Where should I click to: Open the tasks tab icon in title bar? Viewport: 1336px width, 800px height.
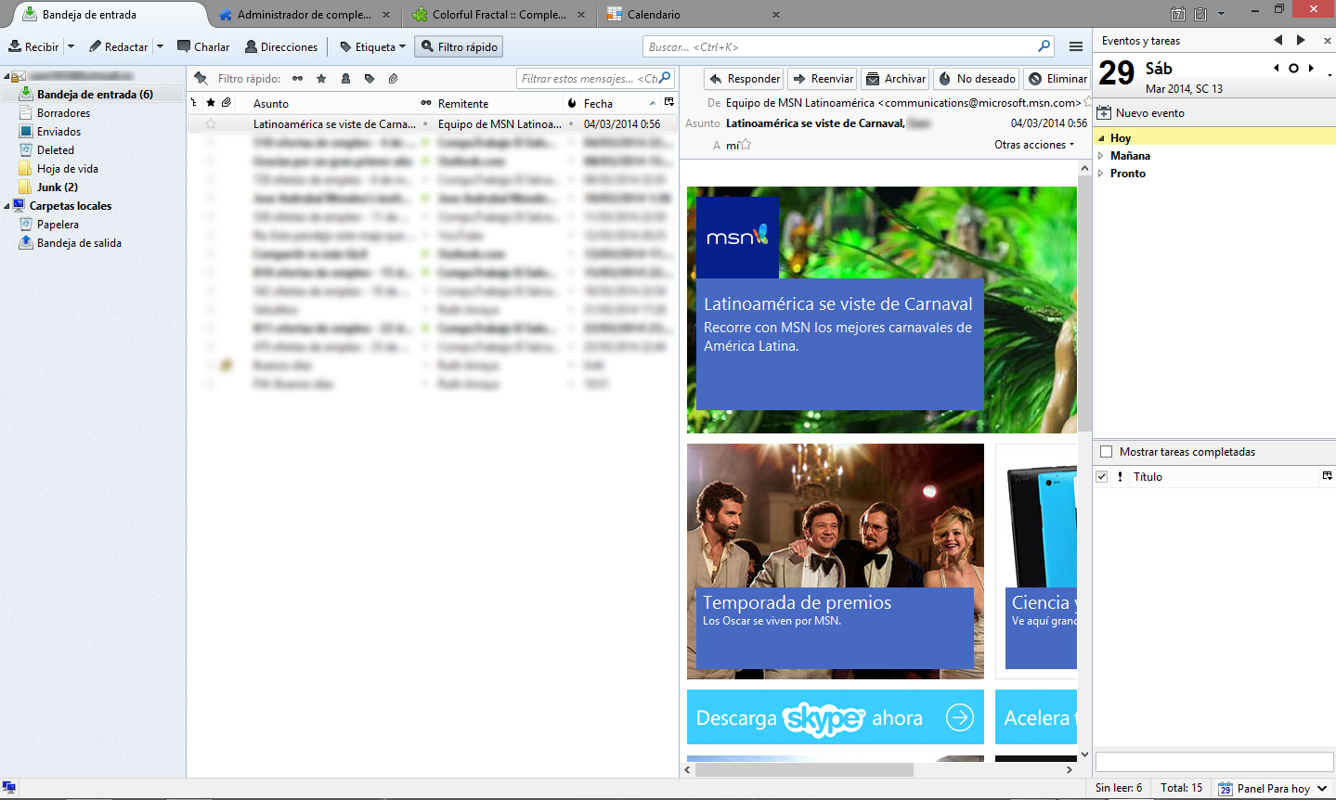click(1200, 14)
